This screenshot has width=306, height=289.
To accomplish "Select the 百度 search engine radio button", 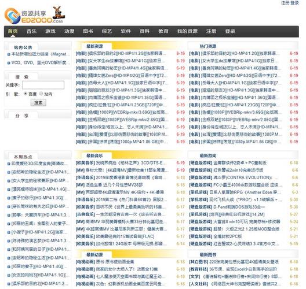I will point(25,94).
